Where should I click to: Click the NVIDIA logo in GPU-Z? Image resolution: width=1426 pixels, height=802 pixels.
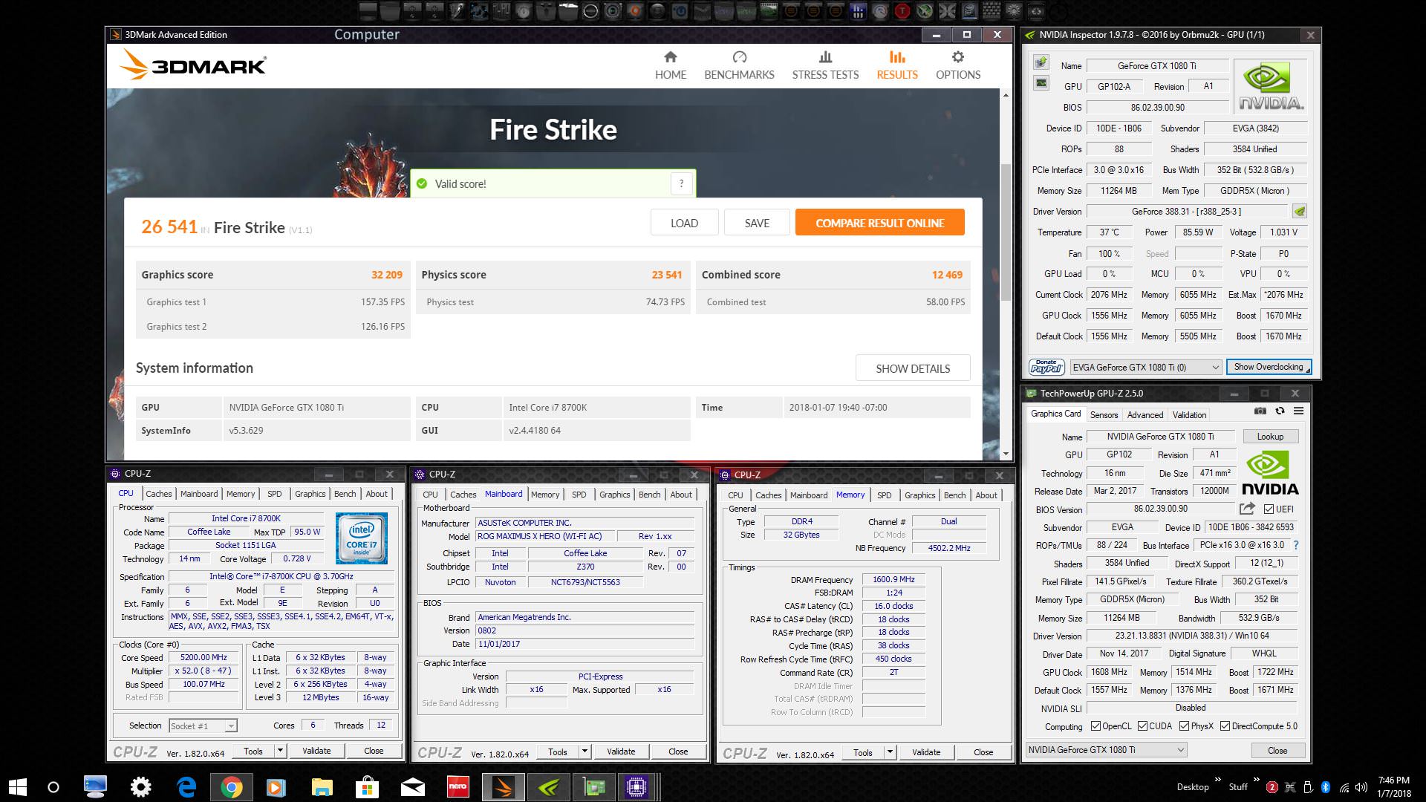click(1270, 474)
